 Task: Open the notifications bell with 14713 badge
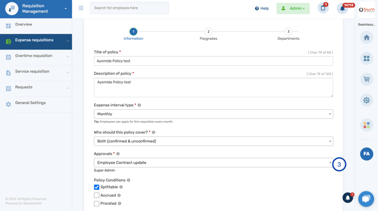[342, 8]
